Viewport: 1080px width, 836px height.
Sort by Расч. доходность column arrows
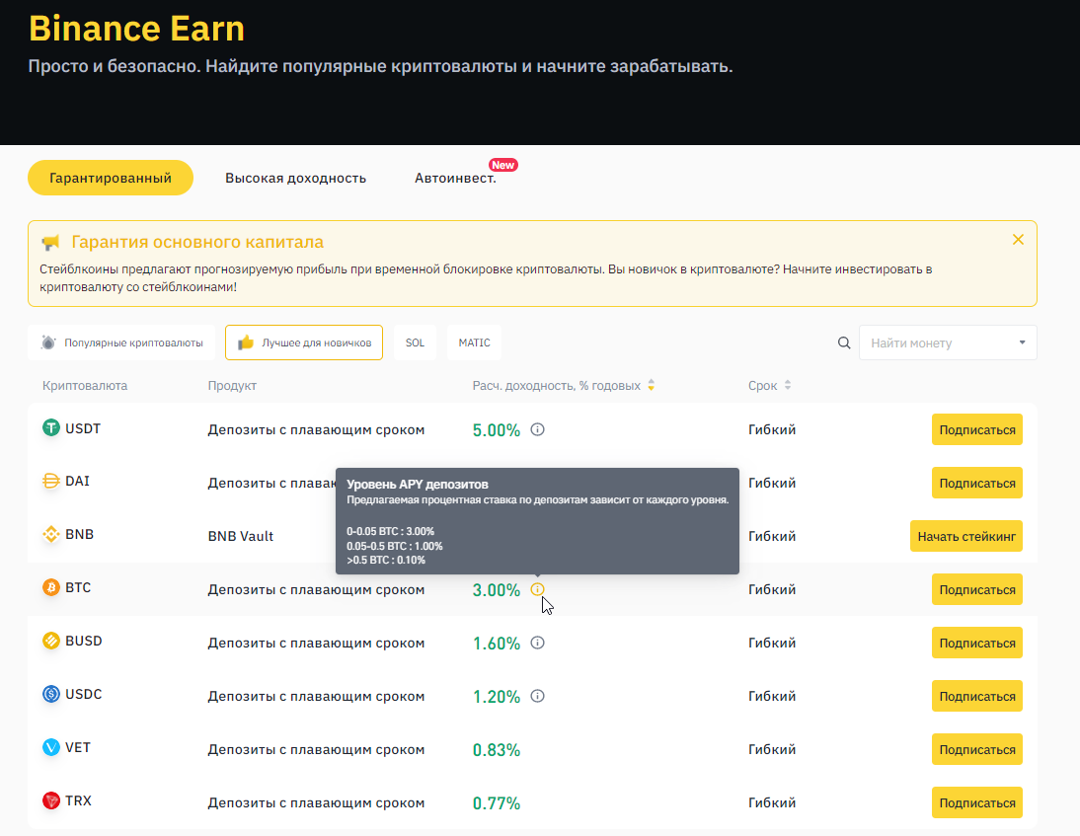tap(651, 385)
